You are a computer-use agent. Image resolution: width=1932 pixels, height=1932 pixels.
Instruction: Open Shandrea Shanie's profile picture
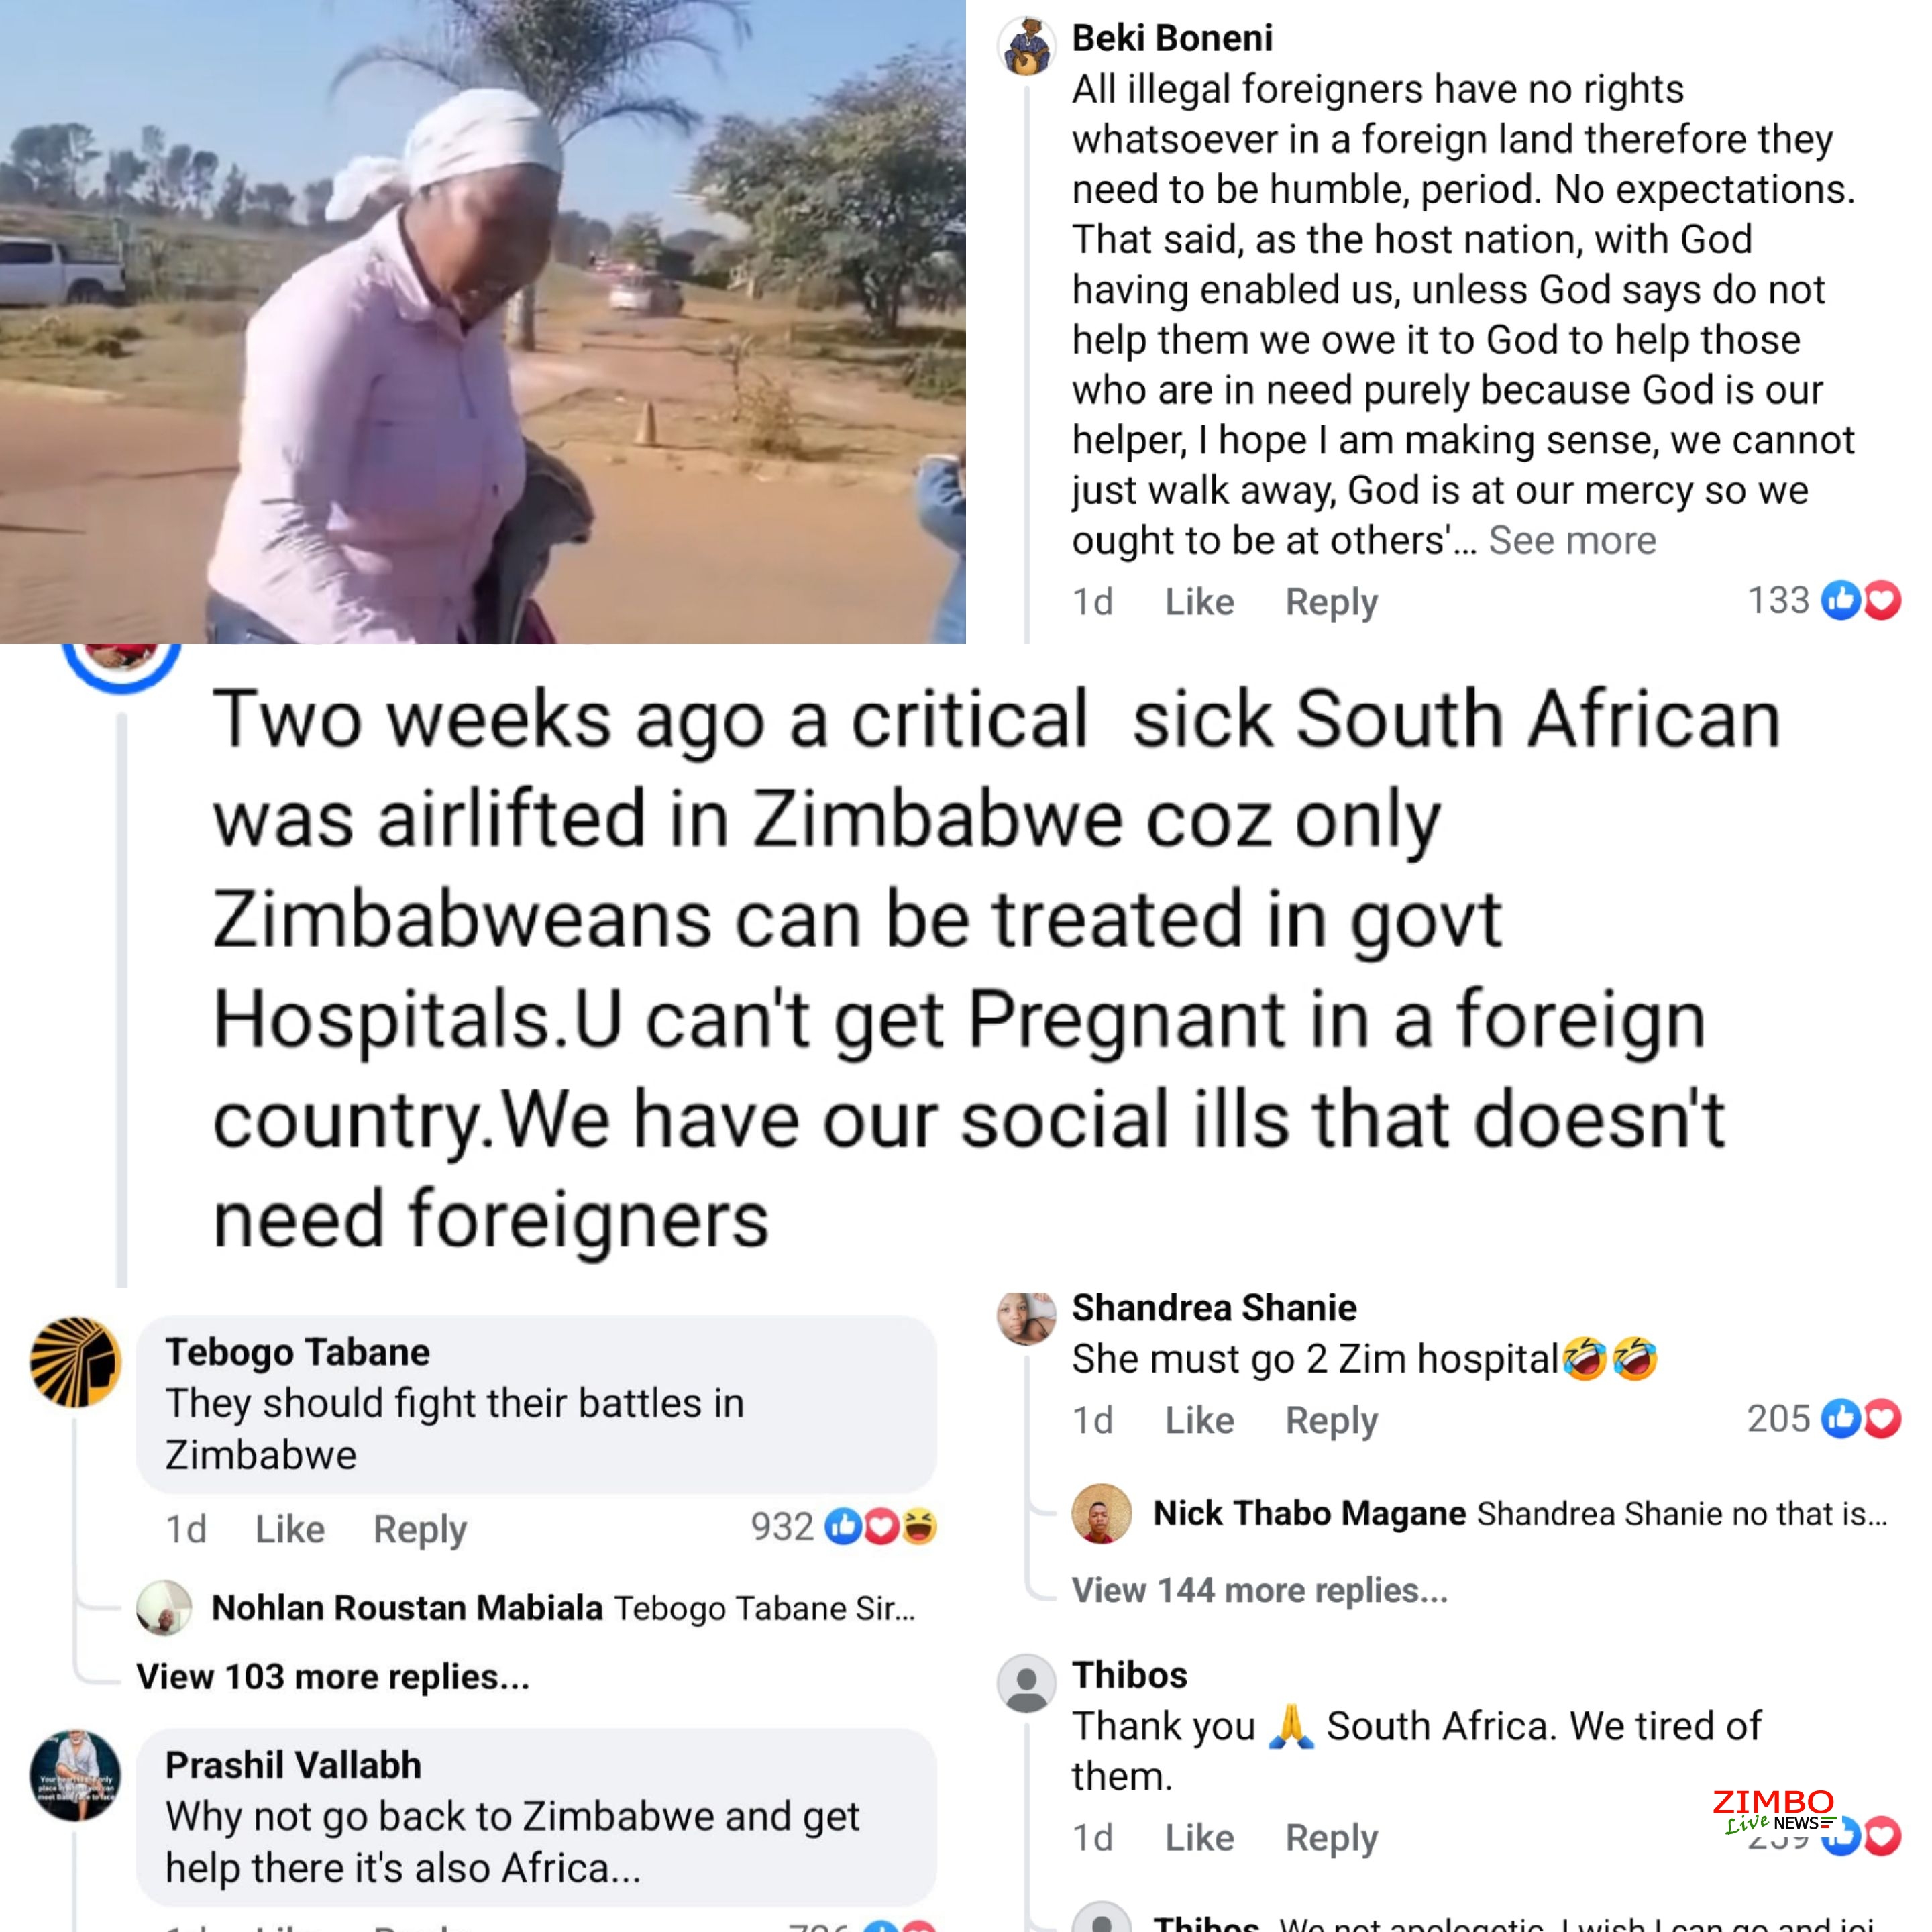[1026, 1318]
